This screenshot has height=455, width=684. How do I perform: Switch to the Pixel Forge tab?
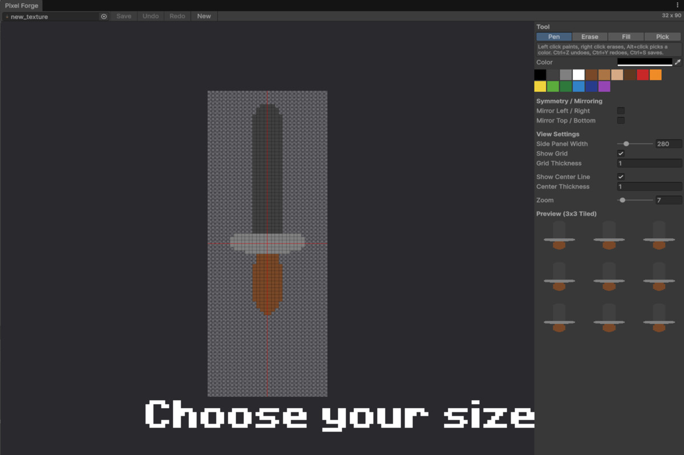click(21, 5)
